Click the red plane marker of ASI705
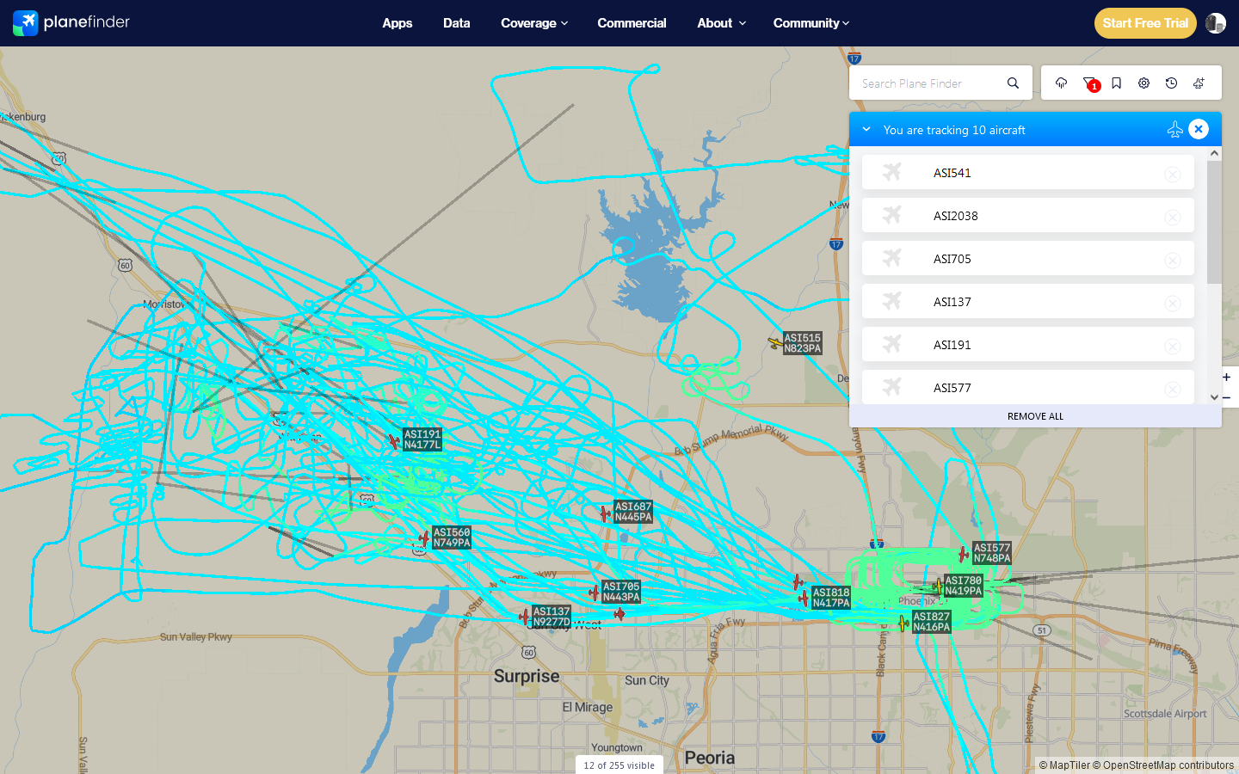 pyautogui.click(x=594, y=593)
